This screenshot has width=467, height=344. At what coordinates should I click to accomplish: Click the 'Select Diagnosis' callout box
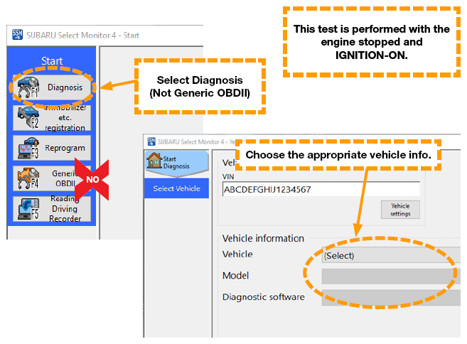(199, 85)
